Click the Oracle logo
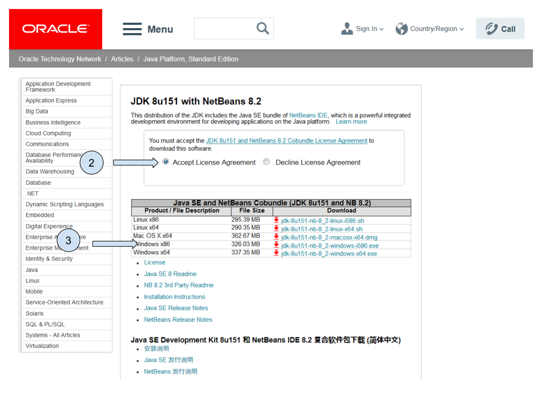The width and height of the screenshot is (542, 406). click(56, 29)
